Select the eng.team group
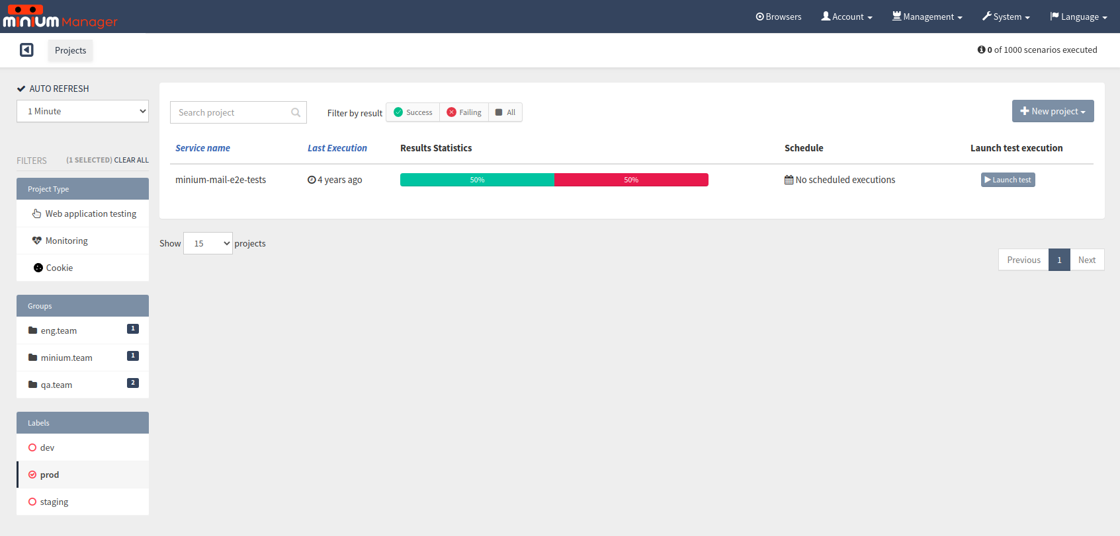This screenshot has width=1120, height=536. 83,330
